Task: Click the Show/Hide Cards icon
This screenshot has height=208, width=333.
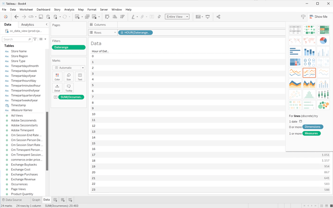Action: (x=198, y=17)
